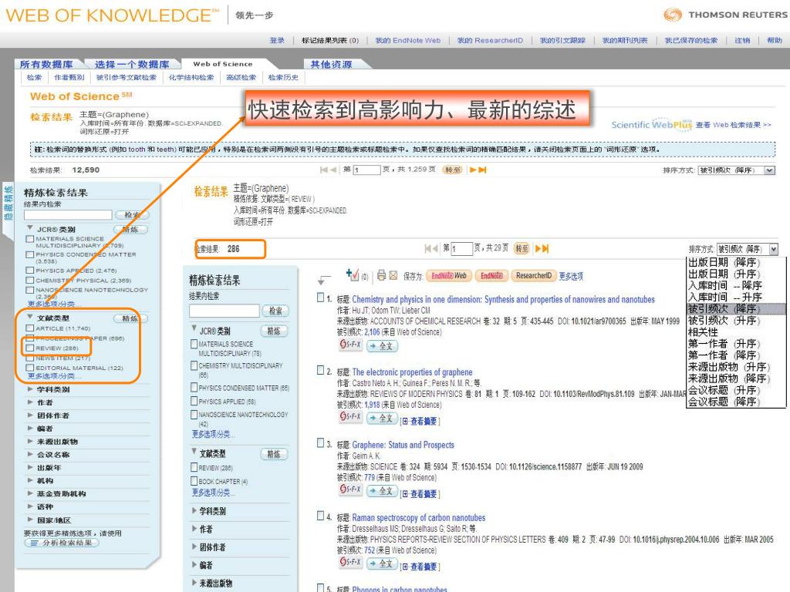Choose 相关性 in the sort list
Screen dimensions: 790x592
tap(703, 332)
